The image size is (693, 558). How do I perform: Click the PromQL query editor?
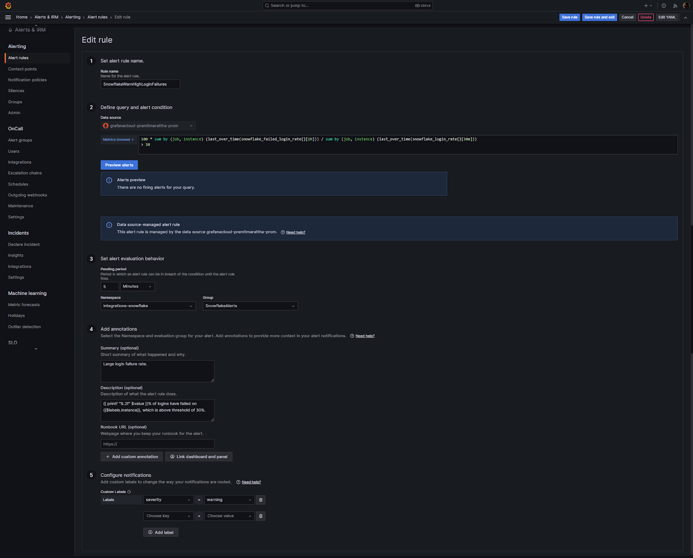[x=408, y=145]
